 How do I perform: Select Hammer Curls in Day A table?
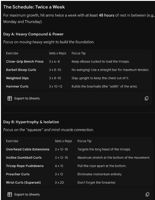pyautogui.click(x=17, y=86)
